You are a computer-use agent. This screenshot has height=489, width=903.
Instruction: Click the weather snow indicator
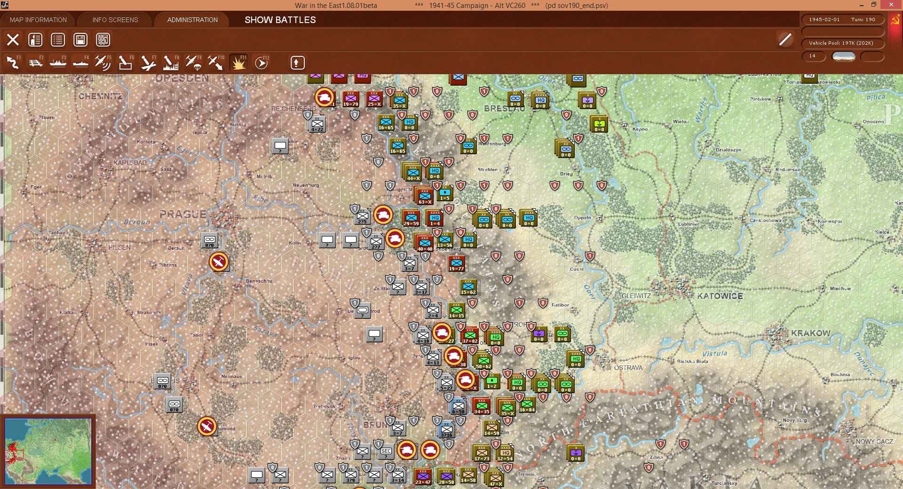click(x=844, y=56)
